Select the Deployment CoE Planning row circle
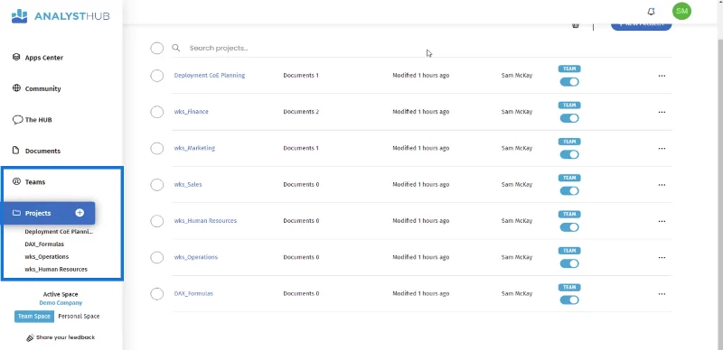 point(156,76)
